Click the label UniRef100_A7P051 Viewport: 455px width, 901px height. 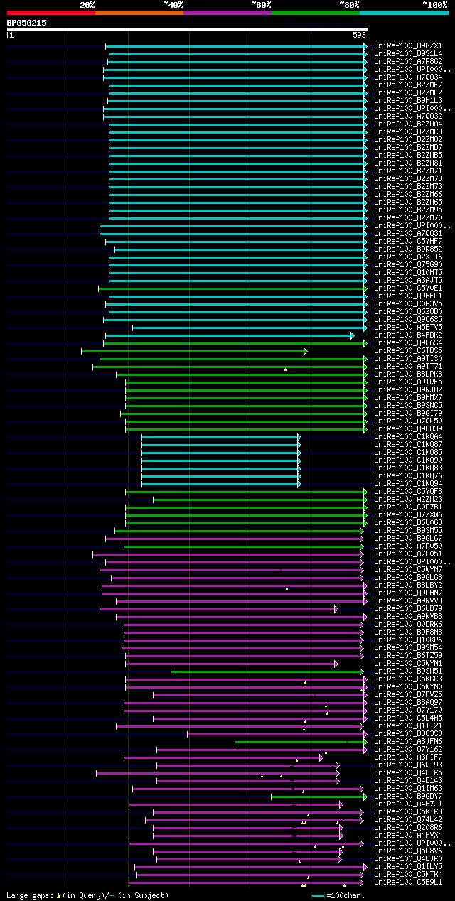click(409, 554)
